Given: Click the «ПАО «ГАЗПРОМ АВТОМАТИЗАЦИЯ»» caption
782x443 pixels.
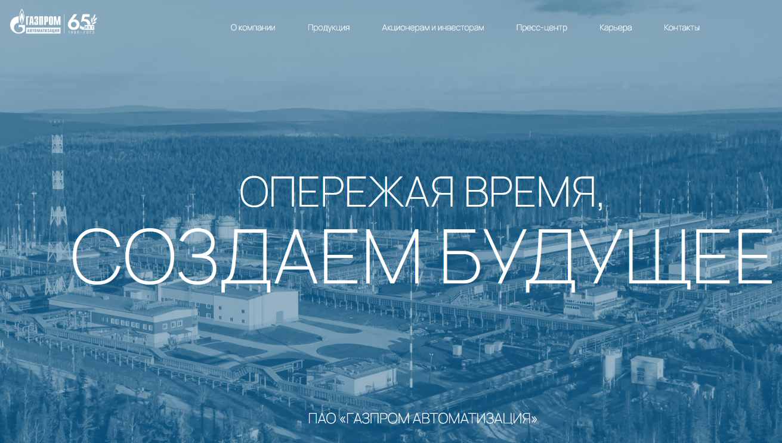Looking at the screenshot, I should pyautogui.click(x=423, y=419).
